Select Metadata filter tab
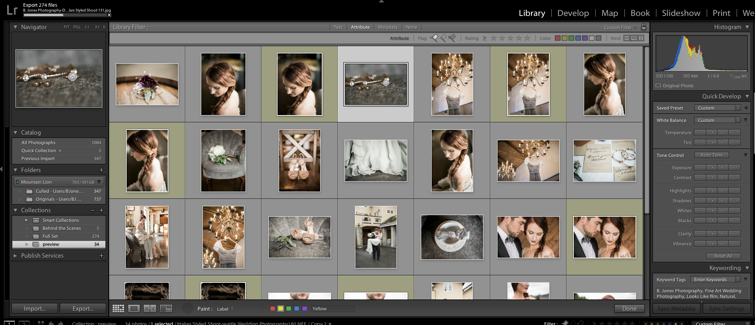This screenshot has height=325, width=755. click(x=388, y=27)
